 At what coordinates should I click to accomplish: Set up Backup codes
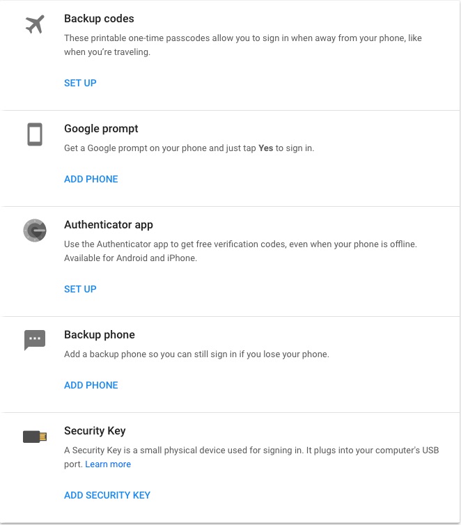(x=80, y=83)
